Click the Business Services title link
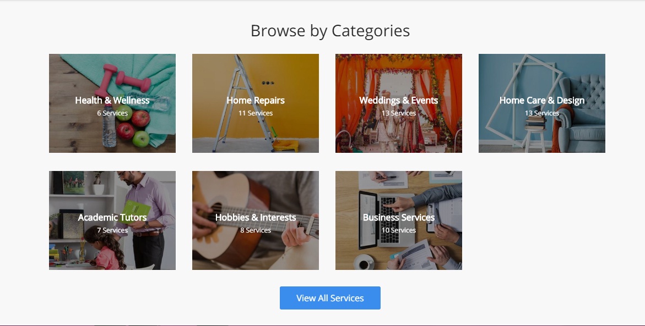This screenshot has height=326, width=645. coord(399,217)
